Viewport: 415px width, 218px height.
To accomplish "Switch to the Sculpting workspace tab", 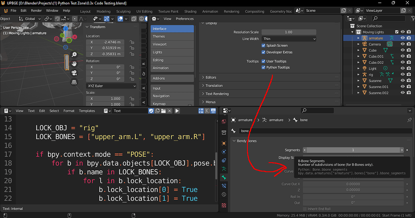I will click(x=123, y=11).
